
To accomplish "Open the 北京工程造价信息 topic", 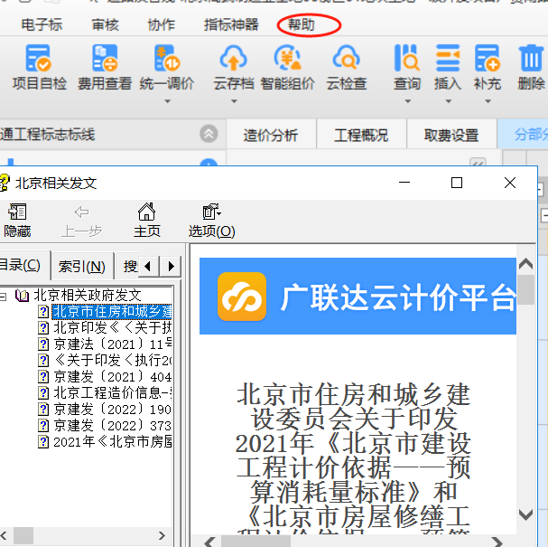I will [x=113, y=392].
